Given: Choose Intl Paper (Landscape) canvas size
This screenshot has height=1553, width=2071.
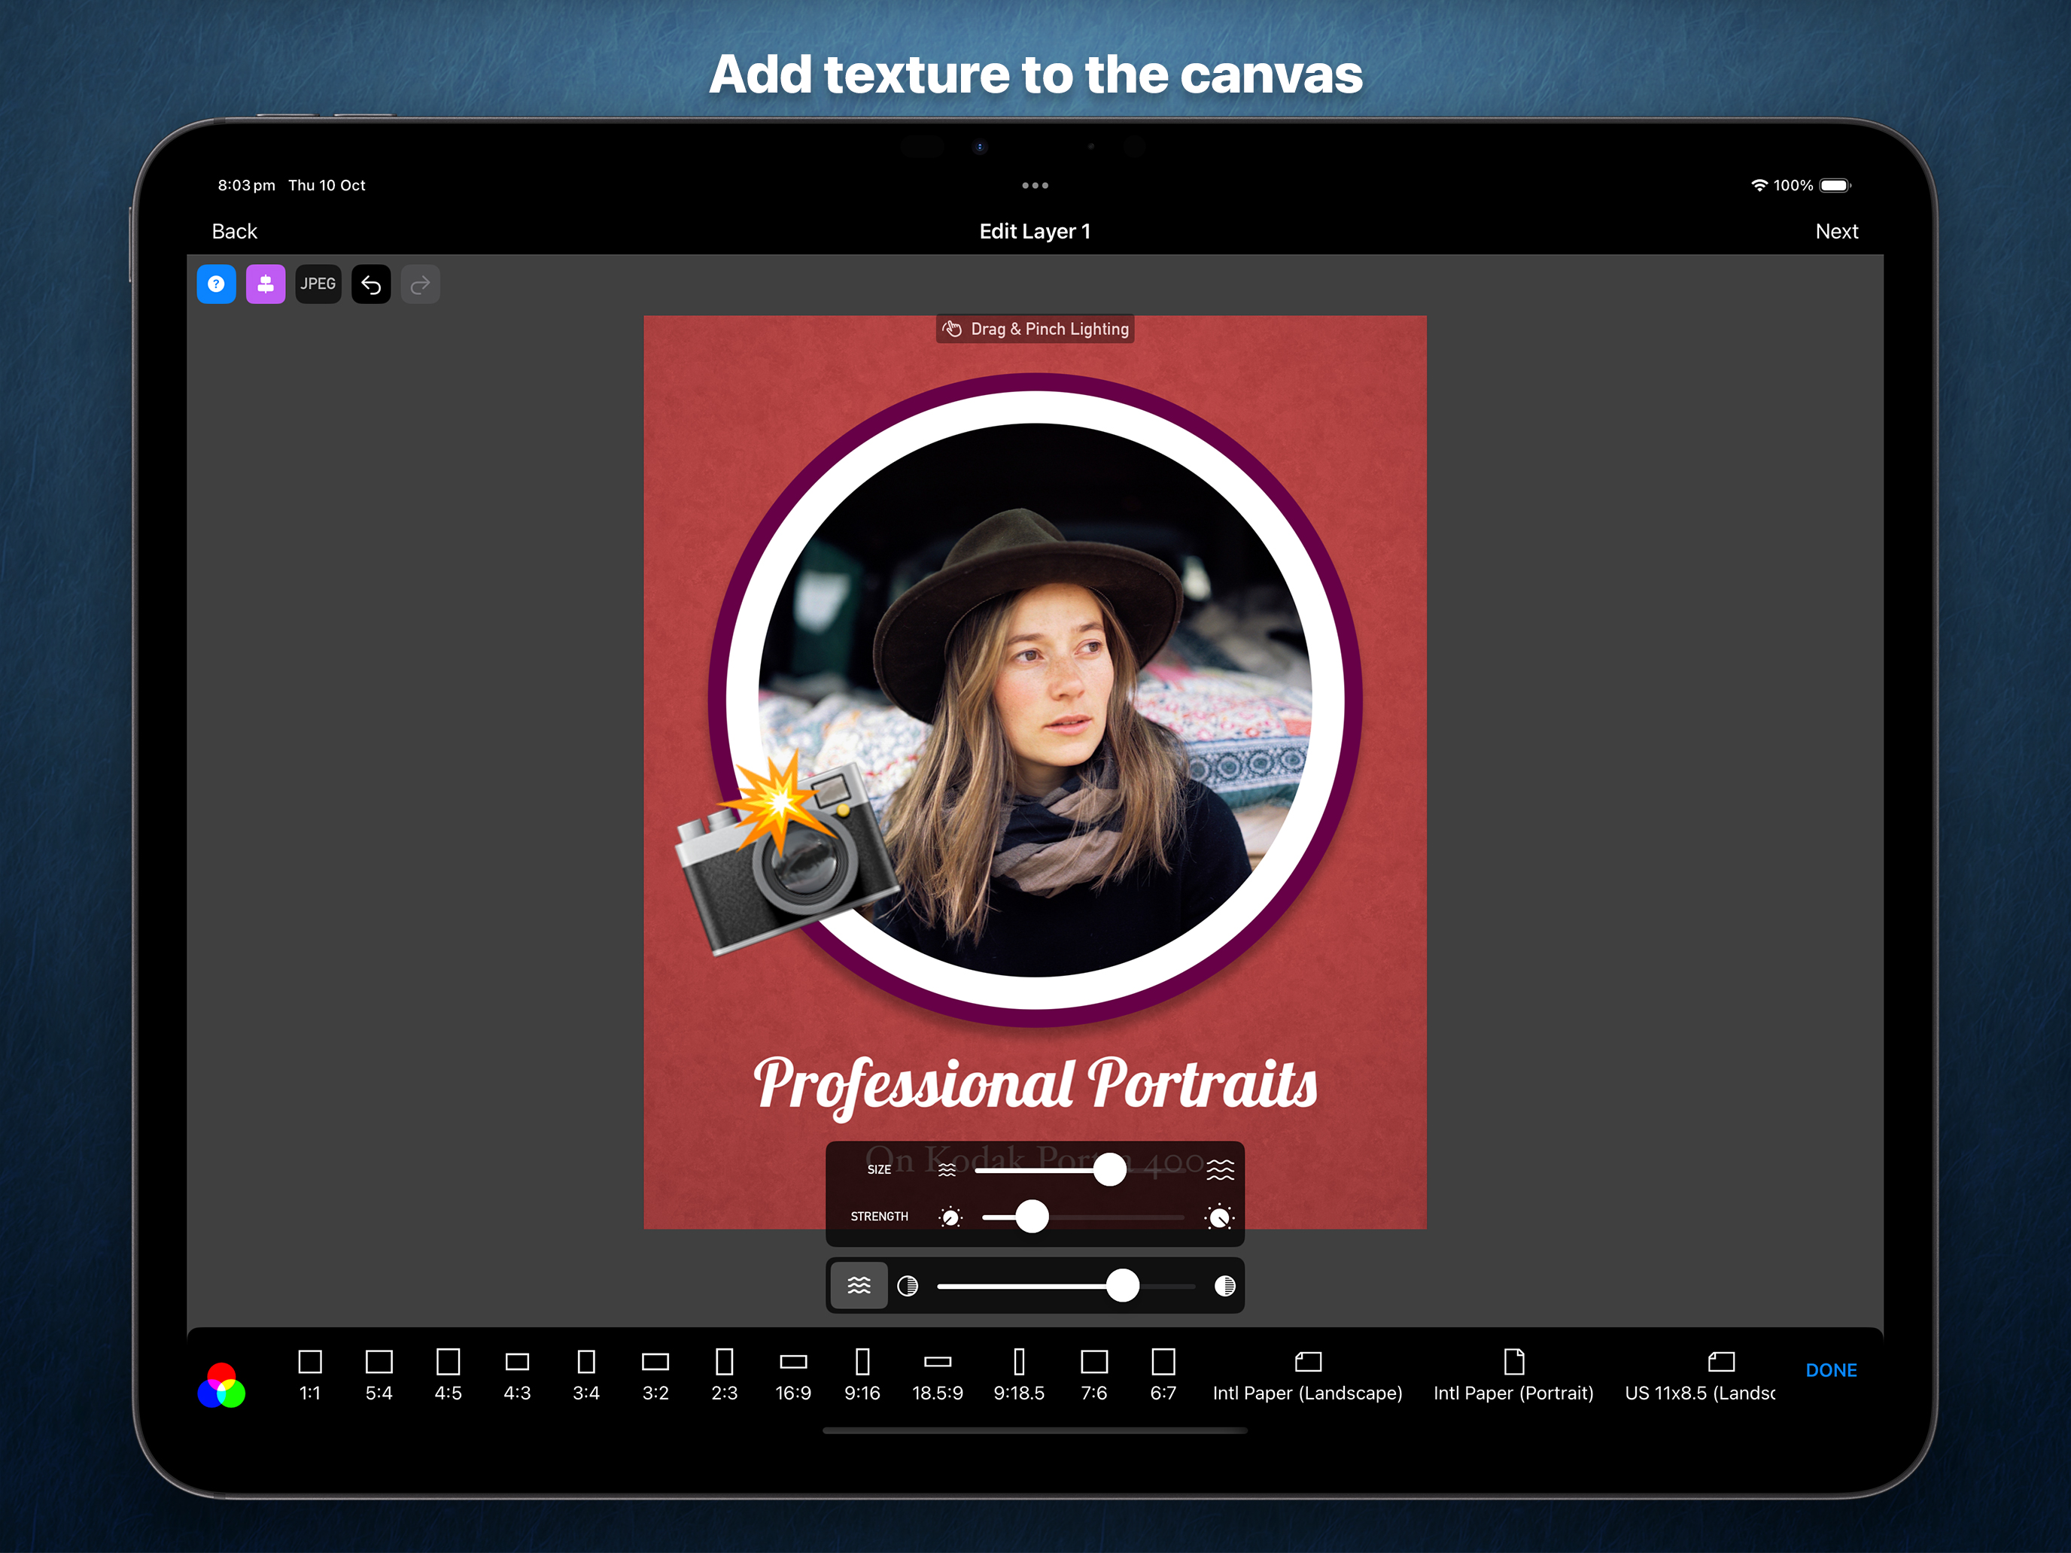Looking at the screenshot, I should [x=1307, y=1376].
